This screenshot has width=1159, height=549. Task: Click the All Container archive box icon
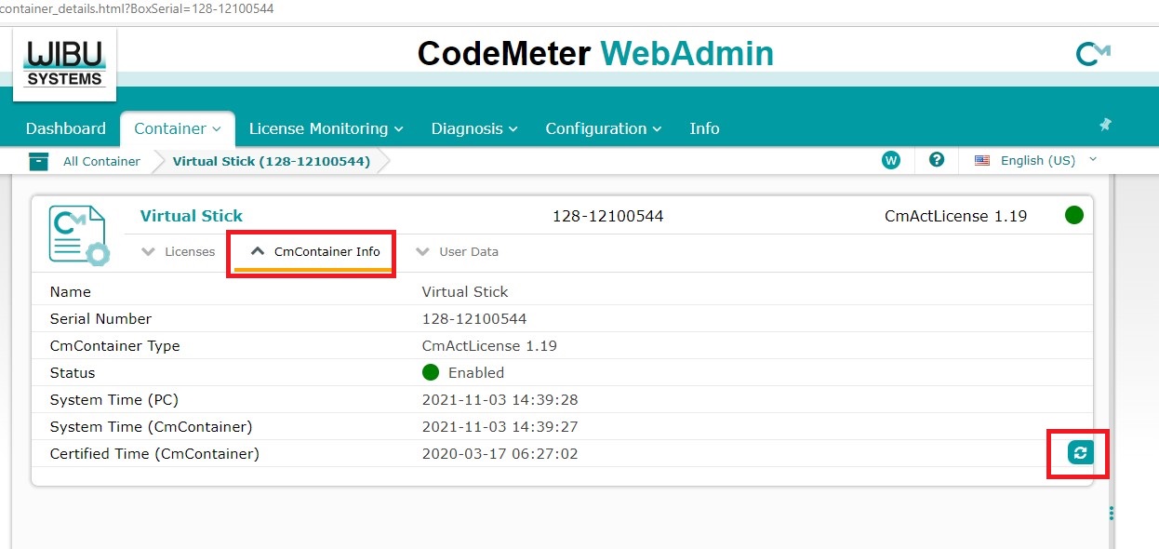(x=38, y=161)
